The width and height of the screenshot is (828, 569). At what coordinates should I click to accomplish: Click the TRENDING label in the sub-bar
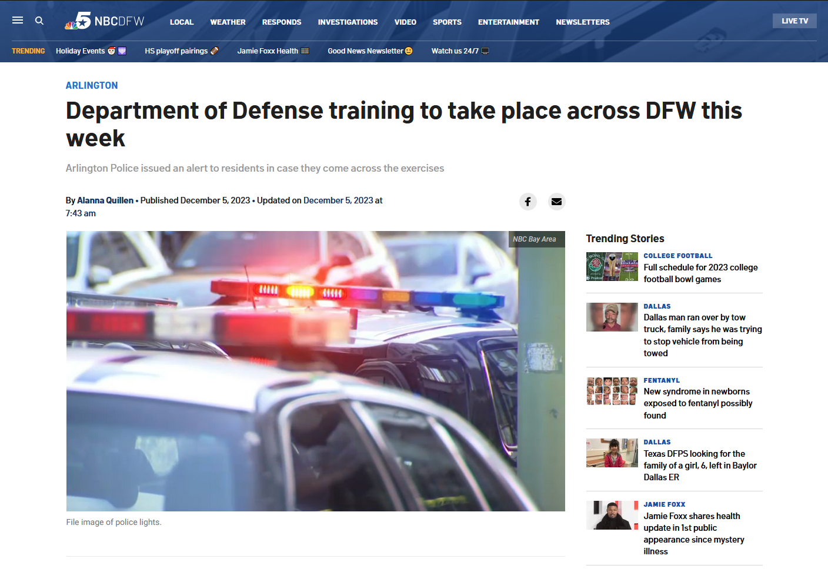coord(28,51)
